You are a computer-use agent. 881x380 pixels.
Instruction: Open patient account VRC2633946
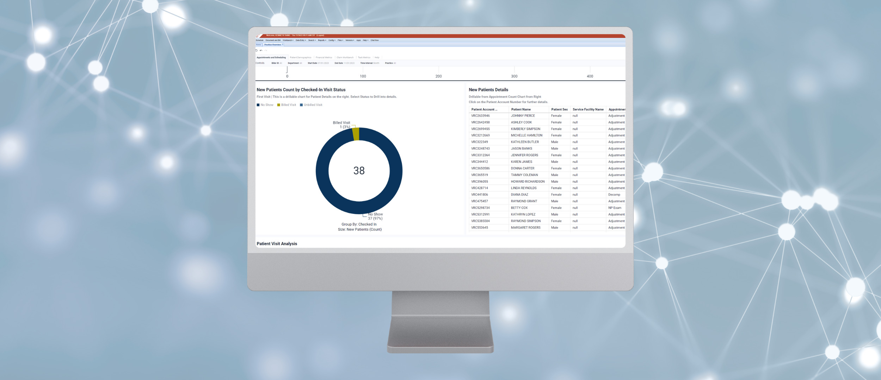tap(480, 116)
